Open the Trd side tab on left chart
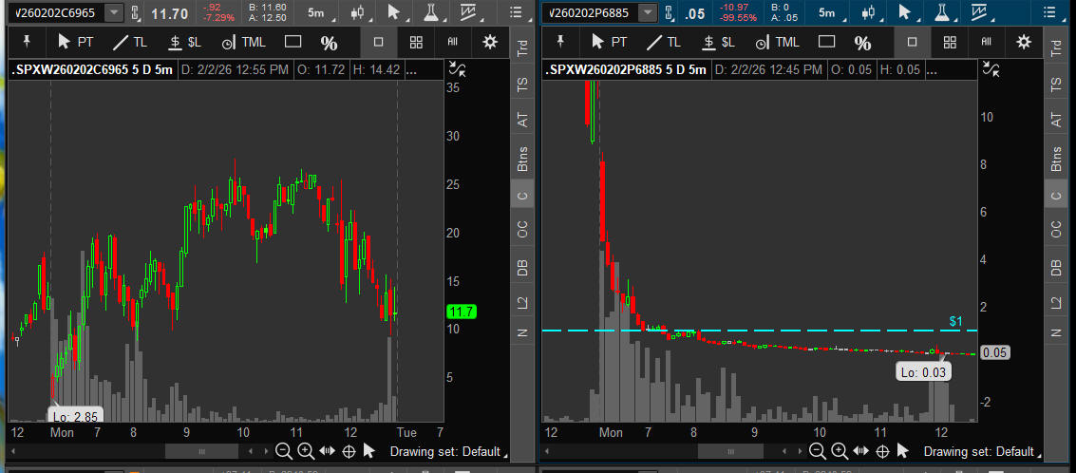 click(521, 49)
